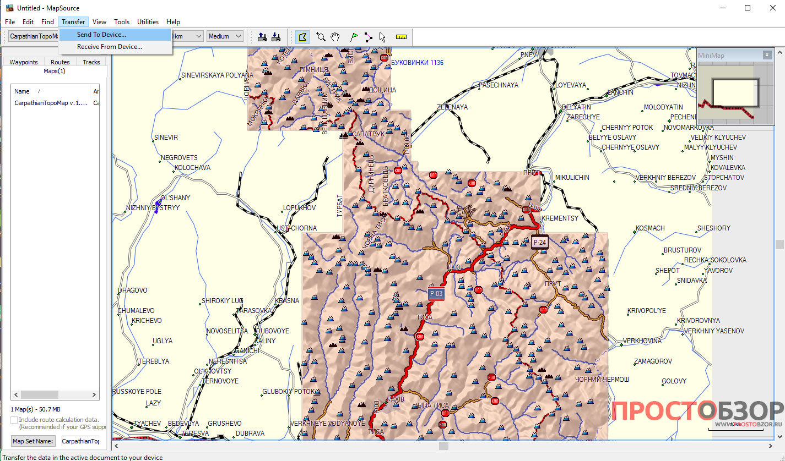
Task: Activate the Zoom magnifier tool
Action: (321, 37)
